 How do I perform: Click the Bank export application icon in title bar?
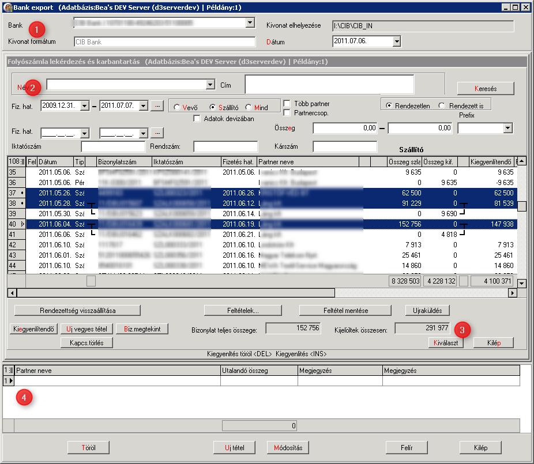click(x=7, y=7)
